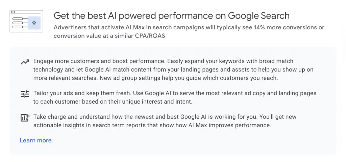Open the Learn more link

[x=36, y=140]
